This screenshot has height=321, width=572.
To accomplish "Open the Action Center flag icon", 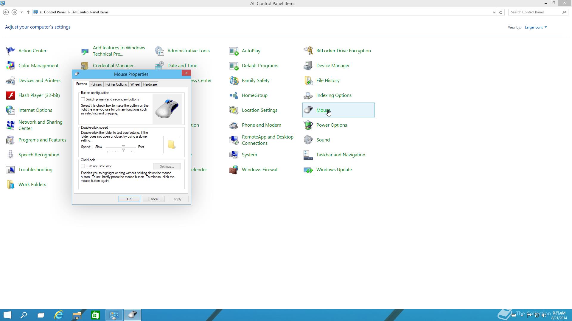I will (x=10, y=51).
